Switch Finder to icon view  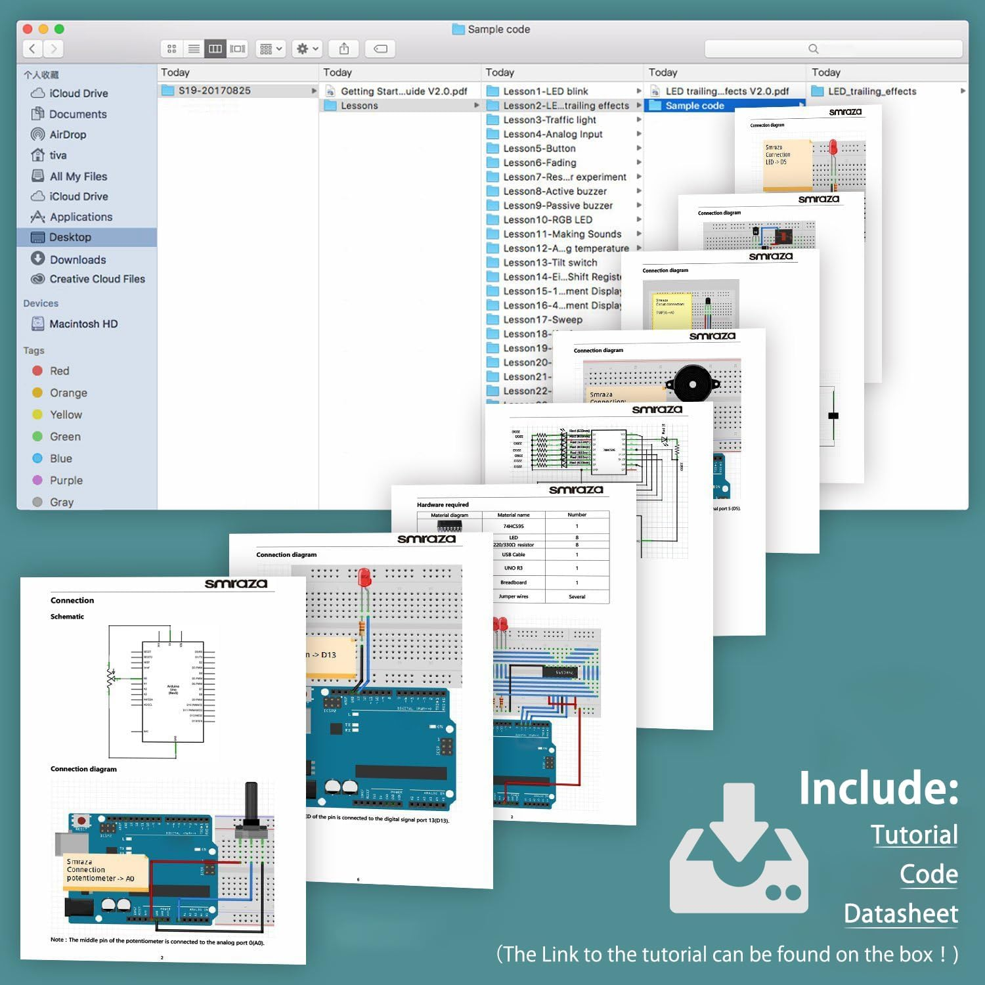pos(172,48)
